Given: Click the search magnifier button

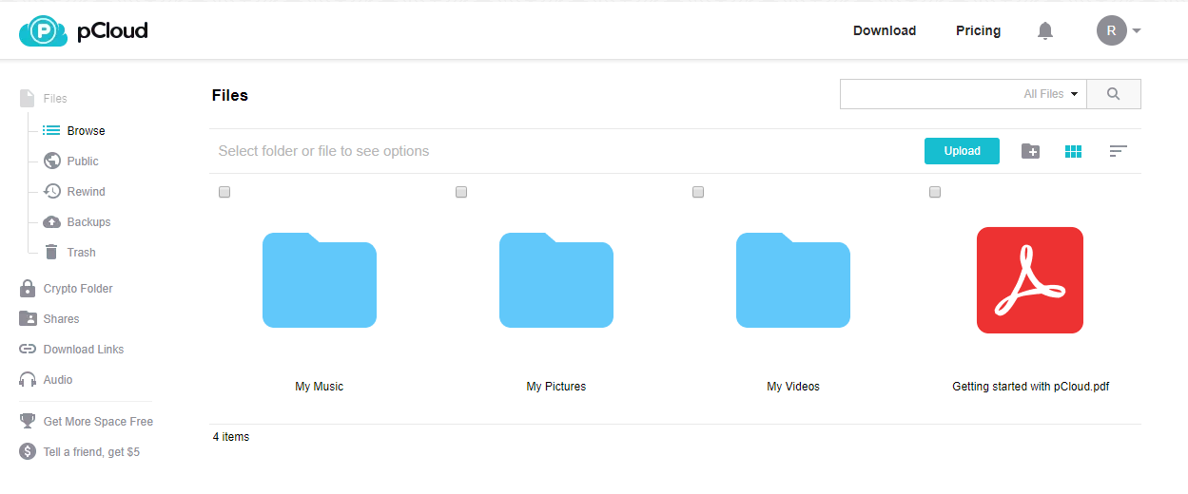Looking at the screenshot, I should tap(1113, 94).
